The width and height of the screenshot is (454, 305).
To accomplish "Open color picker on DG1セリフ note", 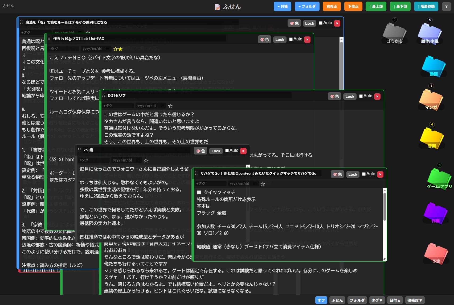I will point(334,97).
